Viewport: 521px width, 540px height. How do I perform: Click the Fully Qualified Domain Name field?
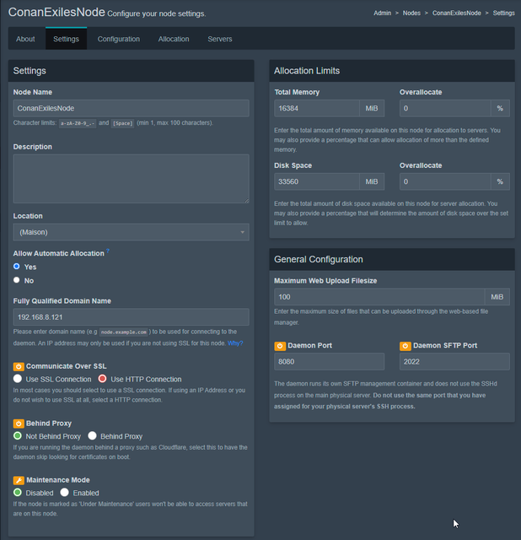point(132,317)
